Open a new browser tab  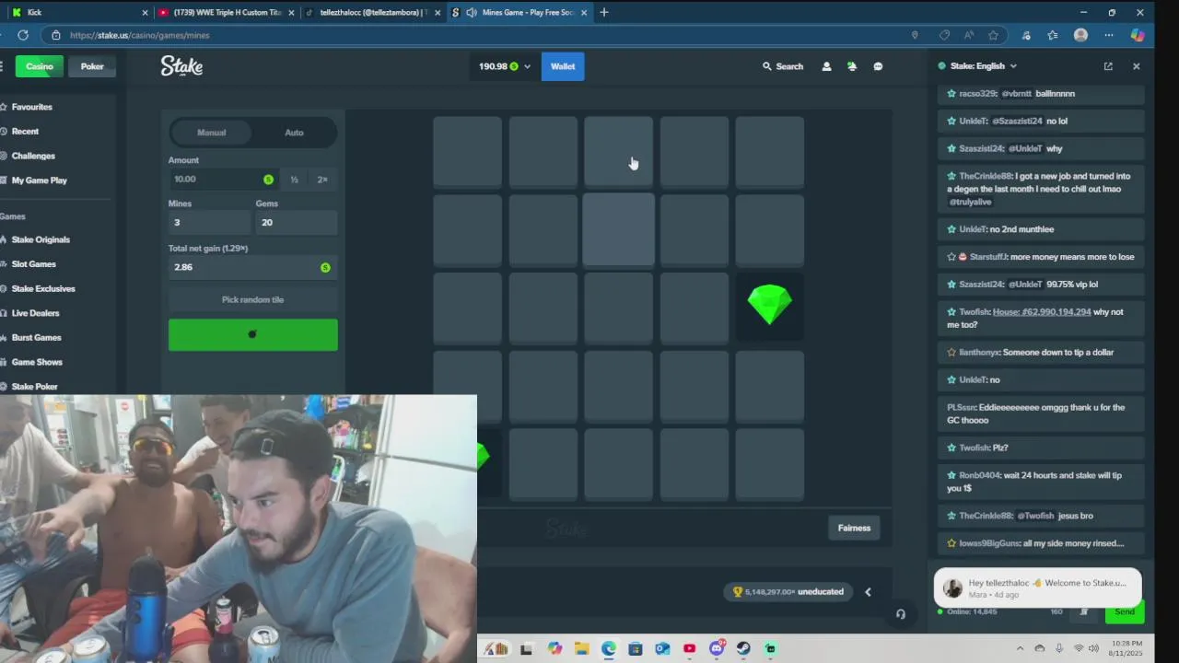pos(604,12)
